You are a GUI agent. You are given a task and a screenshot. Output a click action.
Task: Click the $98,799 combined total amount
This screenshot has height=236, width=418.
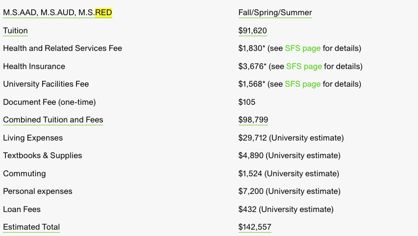[253, 120]
